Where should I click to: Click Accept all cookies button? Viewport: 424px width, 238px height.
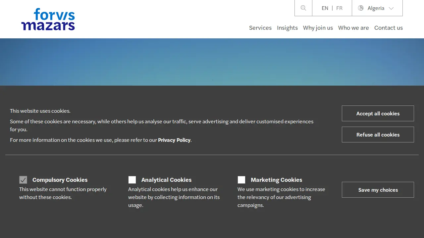click(x=378, y=113)
